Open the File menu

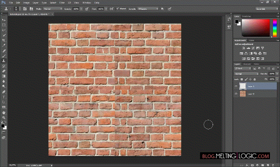[10, 3]
